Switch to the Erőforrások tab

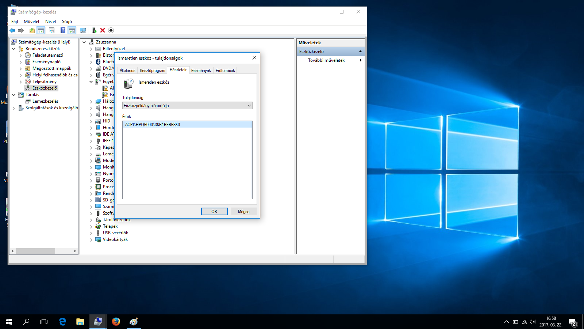[225, 71]
